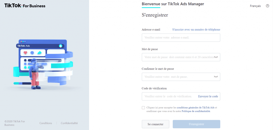Open the Français language selector

click(x=255, y=6)
